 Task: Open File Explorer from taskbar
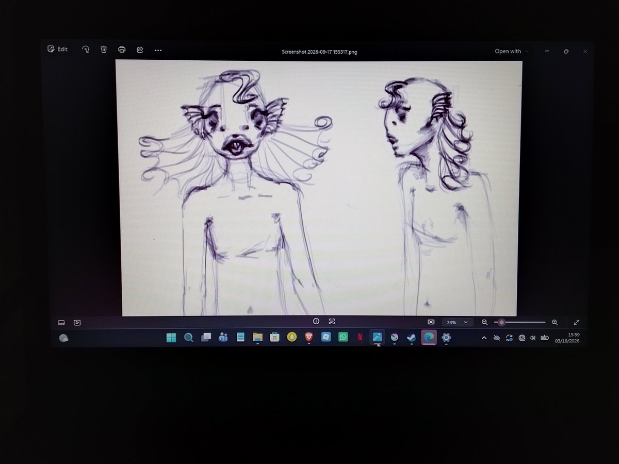257,338
